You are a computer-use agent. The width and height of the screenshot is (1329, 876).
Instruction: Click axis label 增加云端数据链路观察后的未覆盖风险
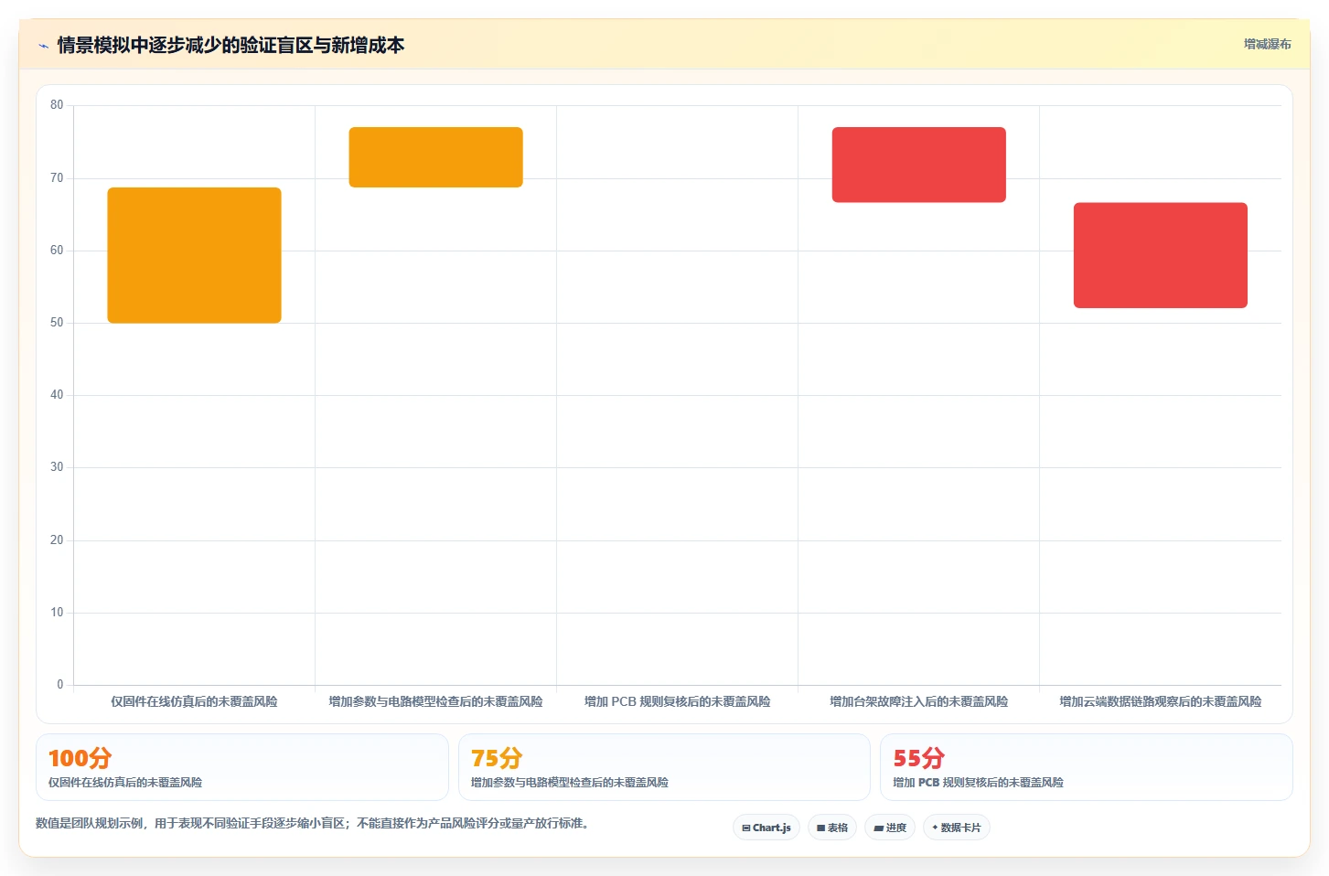pos(1160,701)
